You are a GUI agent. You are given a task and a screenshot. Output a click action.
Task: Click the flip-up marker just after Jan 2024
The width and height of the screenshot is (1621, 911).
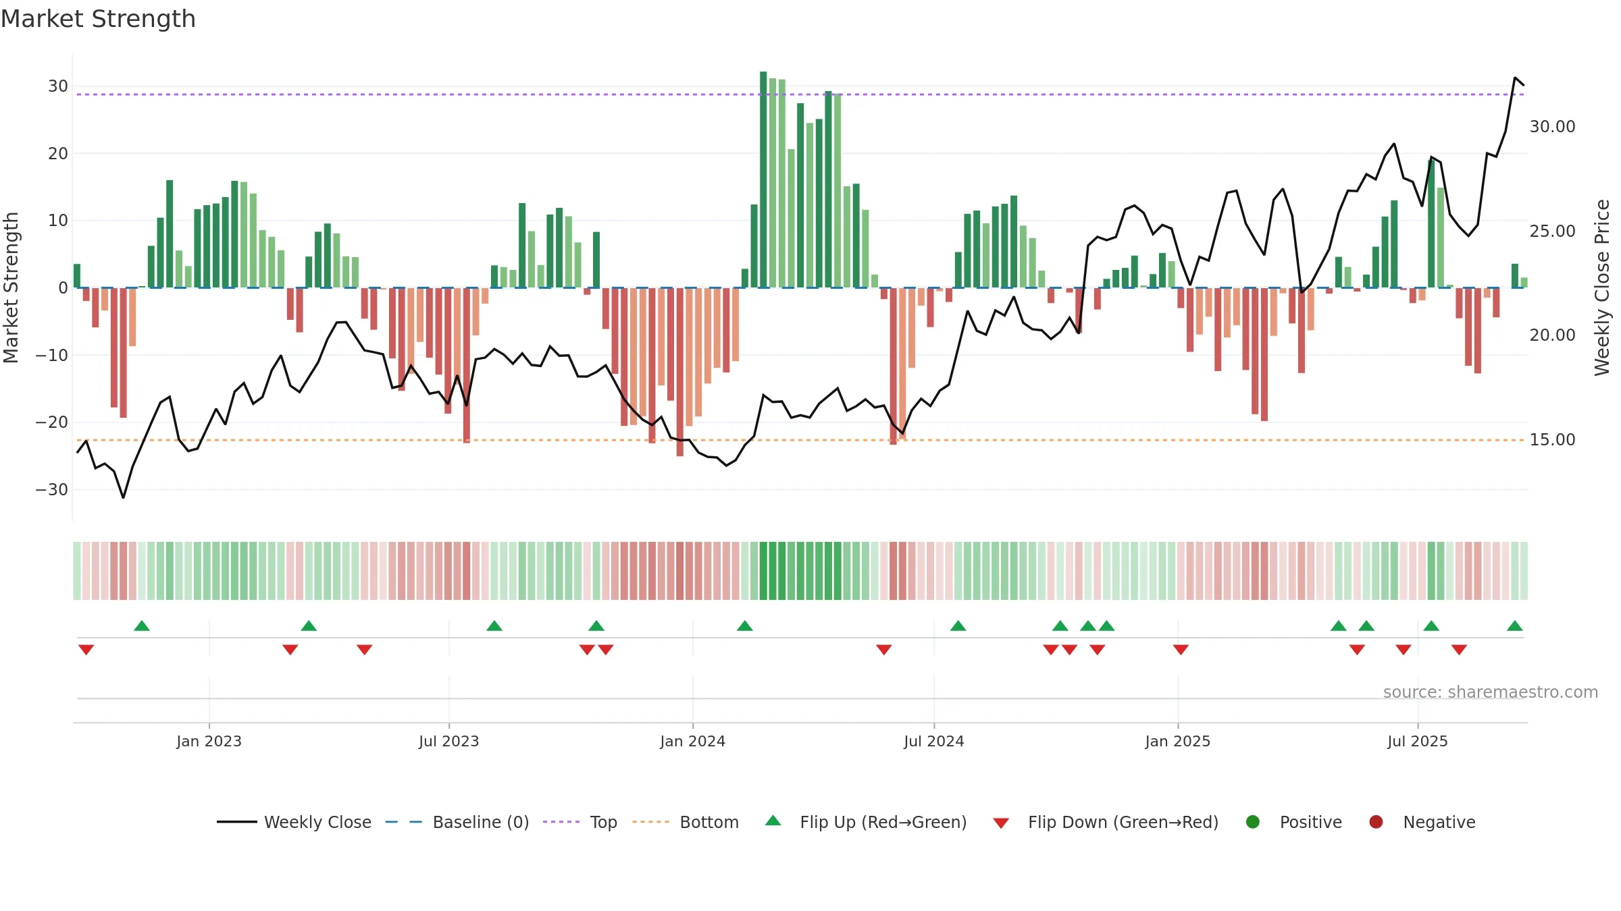745,626
